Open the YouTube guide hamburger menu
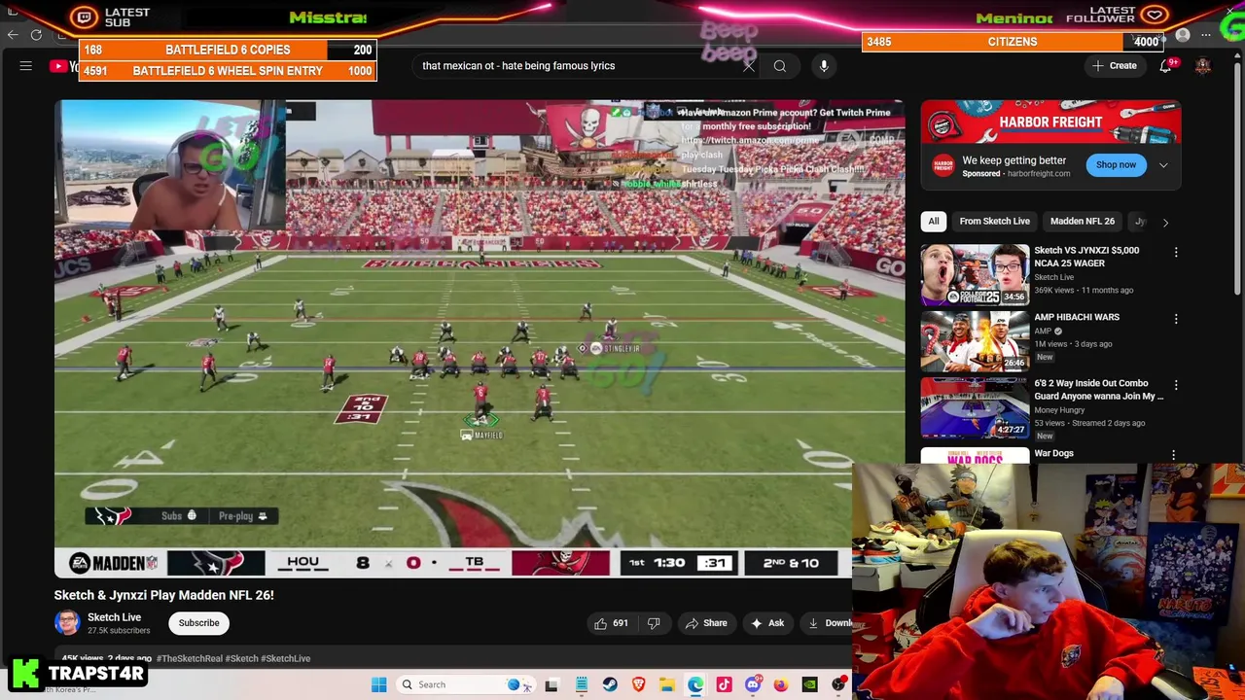This screenshot has height=700, width=1245. pyautogui.click(x=26, y=66)
